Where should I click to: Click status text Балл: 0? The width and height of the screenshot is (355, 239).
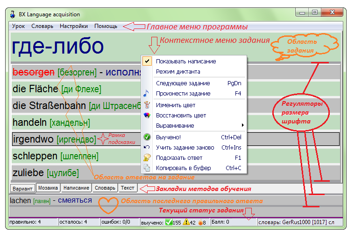pyautogui.click(x=220, y=222)
